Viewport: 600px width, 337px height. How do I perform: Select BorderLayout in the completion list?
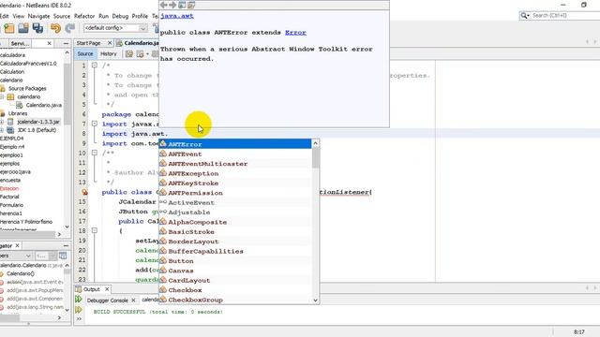[x=235, y=242]
